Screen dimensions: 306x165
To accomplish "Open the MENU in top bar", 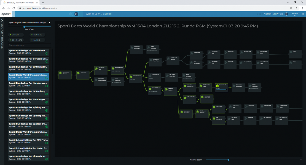I will 295,14.
